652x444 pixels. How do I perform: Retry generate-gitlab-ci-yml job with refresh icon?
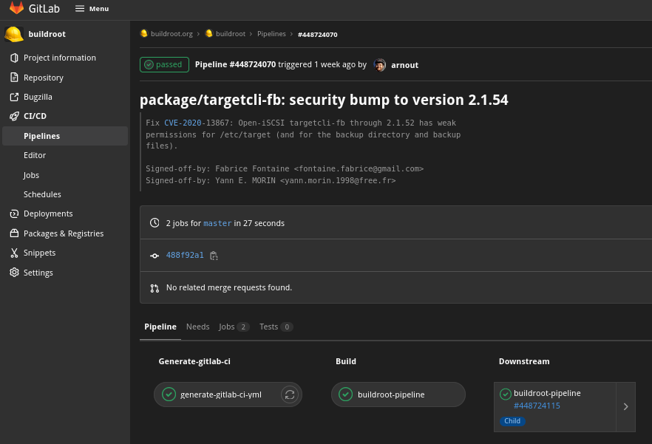coord(290,395)
